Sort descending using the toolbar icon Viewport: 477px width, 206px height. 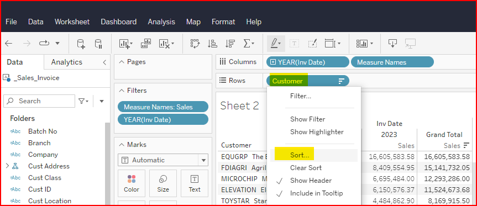[230, 44]
